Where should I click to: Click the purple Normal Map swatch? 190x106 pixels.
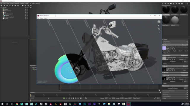164,48
